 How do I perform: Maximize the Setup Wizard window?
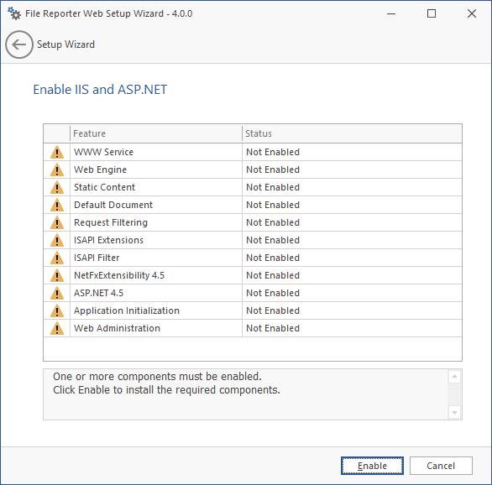click(432, 13)
